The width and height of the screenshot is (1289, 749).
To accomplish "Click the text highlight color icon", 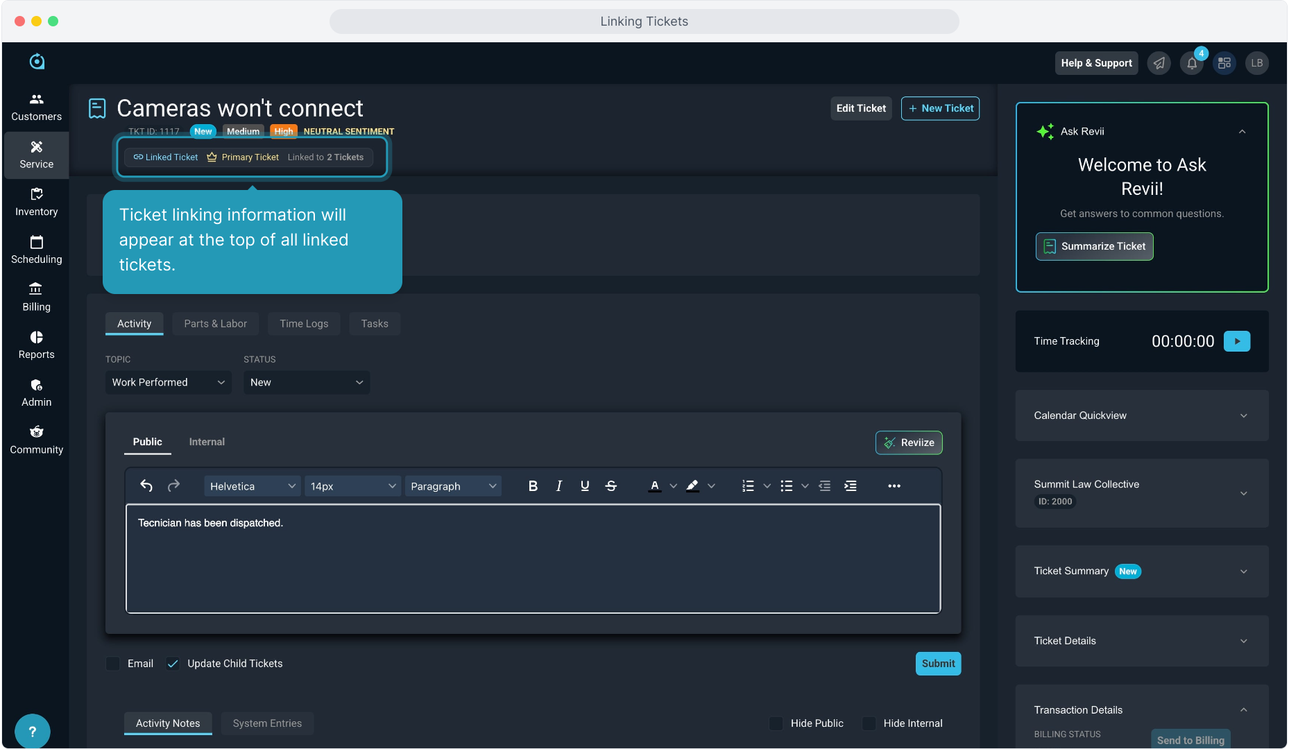I will 692,486.
